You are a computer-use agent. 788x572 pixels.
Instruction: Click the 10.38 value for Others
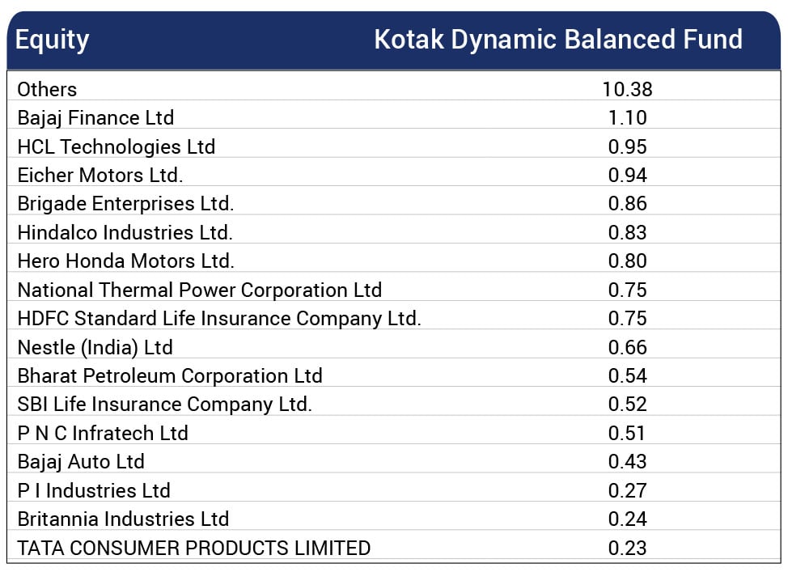tap(627, 90)
